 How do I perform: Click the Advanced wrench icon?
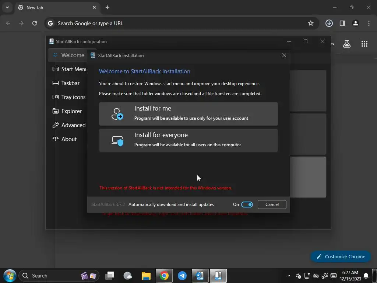56,125
